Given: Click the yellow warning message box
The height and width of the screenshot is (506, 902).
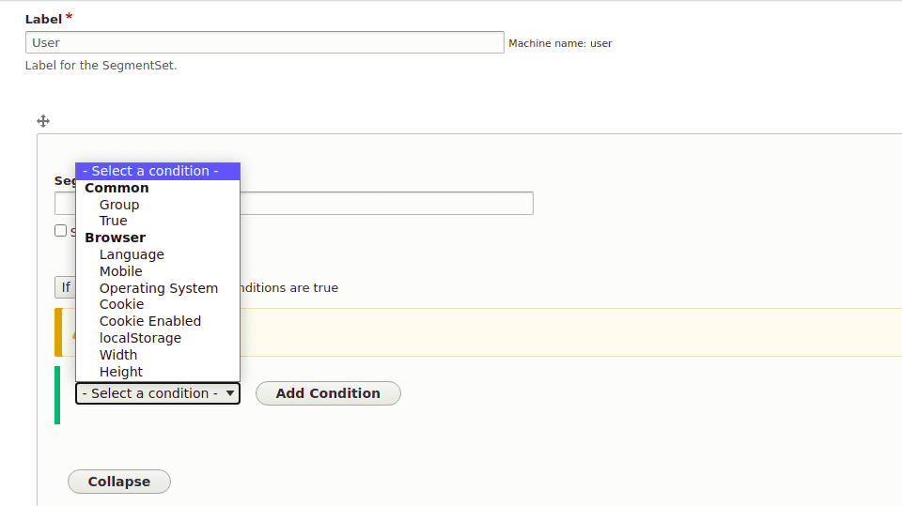Looking at the screenshot, I should (564, 332).
